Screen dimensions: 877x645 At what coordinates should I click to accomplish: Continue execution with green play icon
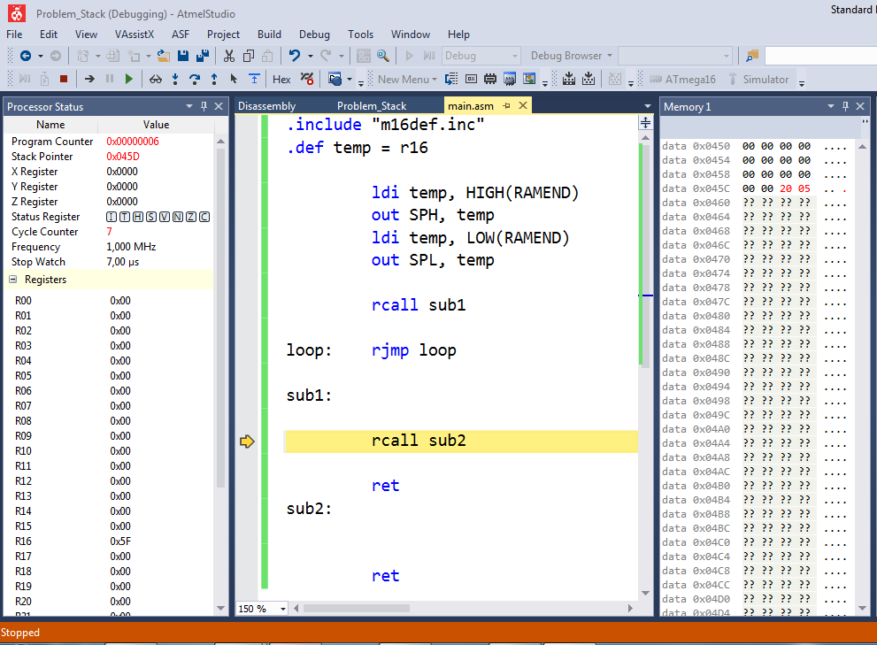[x=129, y=79]
